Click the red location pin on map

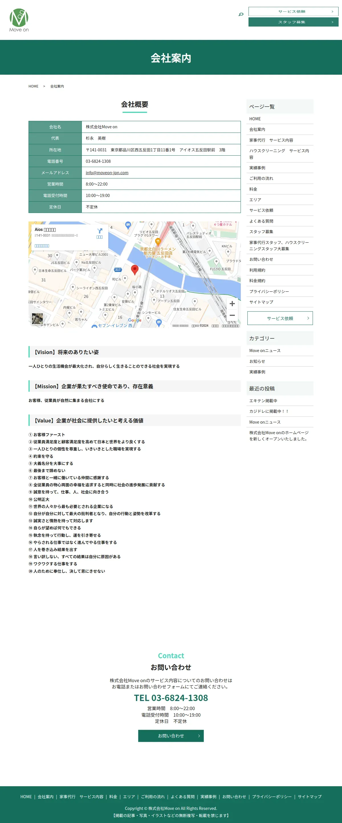pos(135,270)
